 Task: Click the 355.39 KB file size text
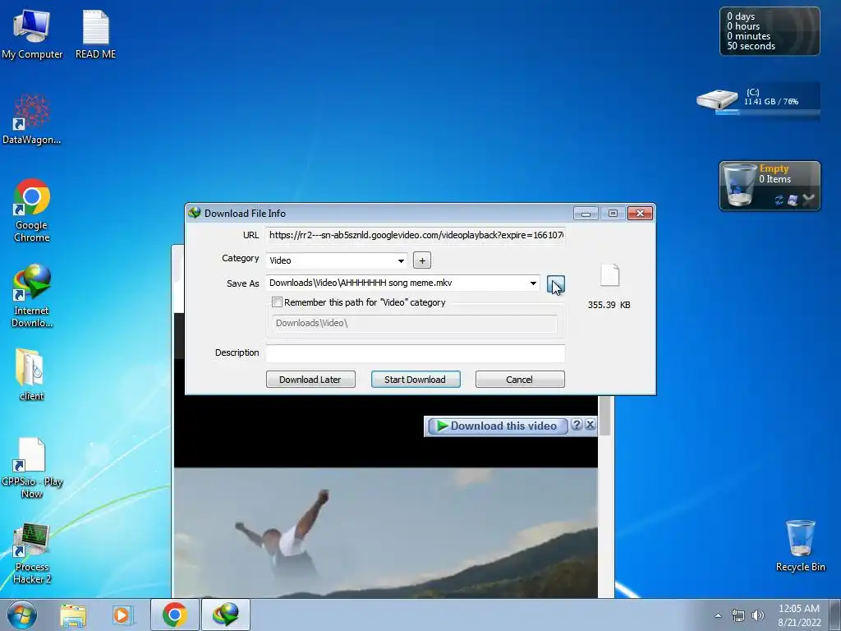(609, 305)
